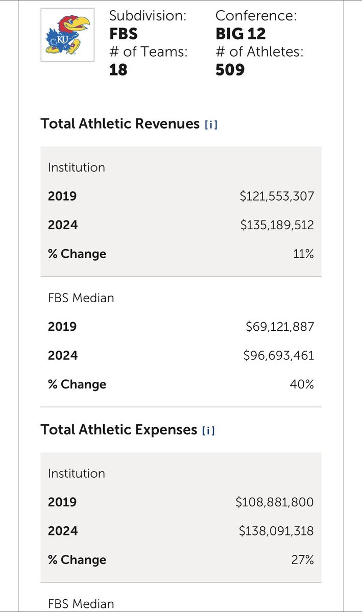
Task: Click the BIG 12 conference value
Action: coord(240,34)
